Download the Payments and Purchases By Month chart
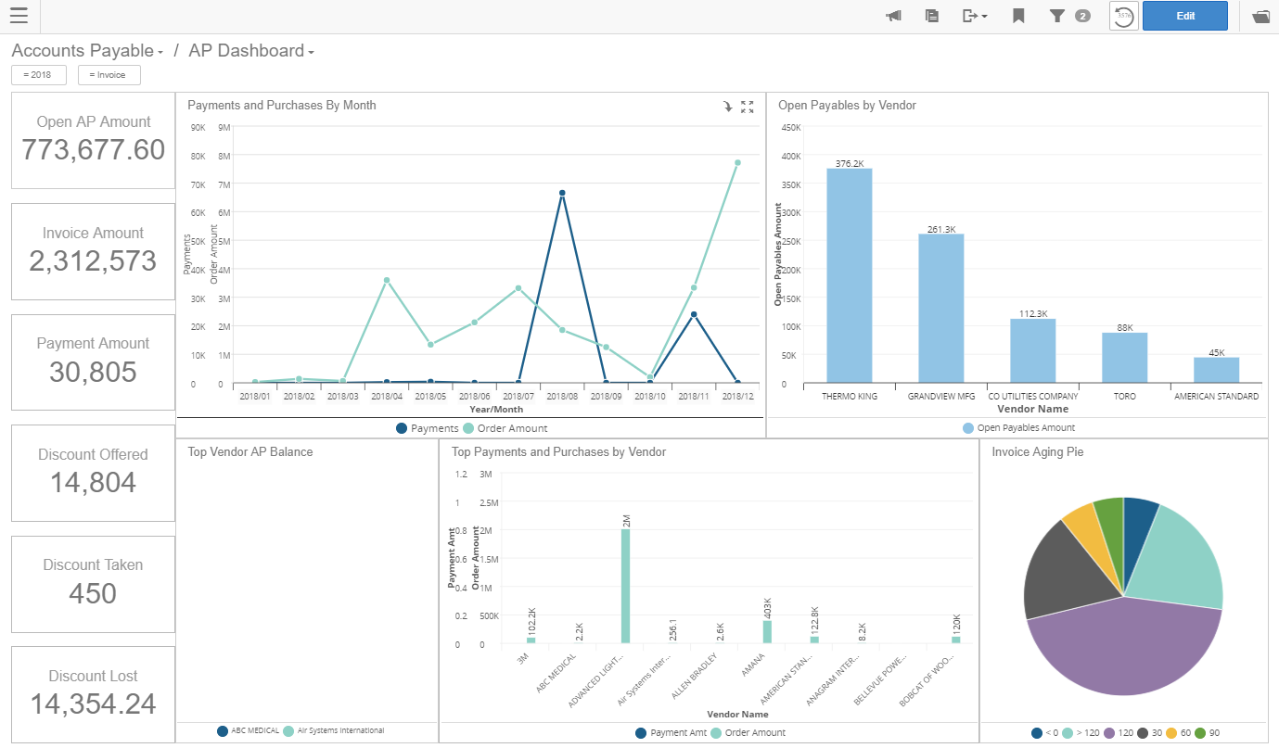Image resolution: width=1279 pixels, height=748 pixels. pyautogui.click(x=727, y=107)
